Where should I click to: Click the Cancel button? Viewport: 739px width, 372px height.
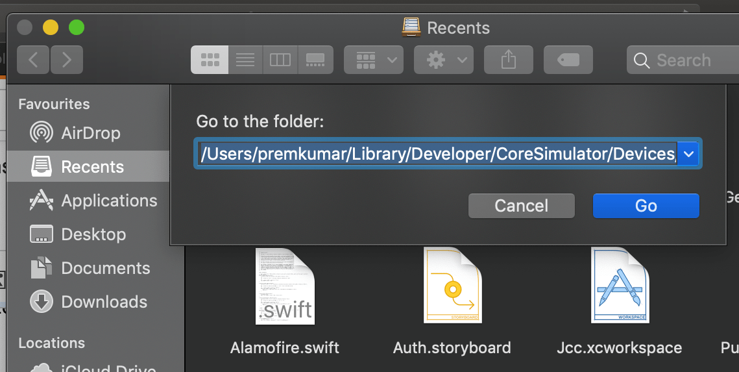521,206
